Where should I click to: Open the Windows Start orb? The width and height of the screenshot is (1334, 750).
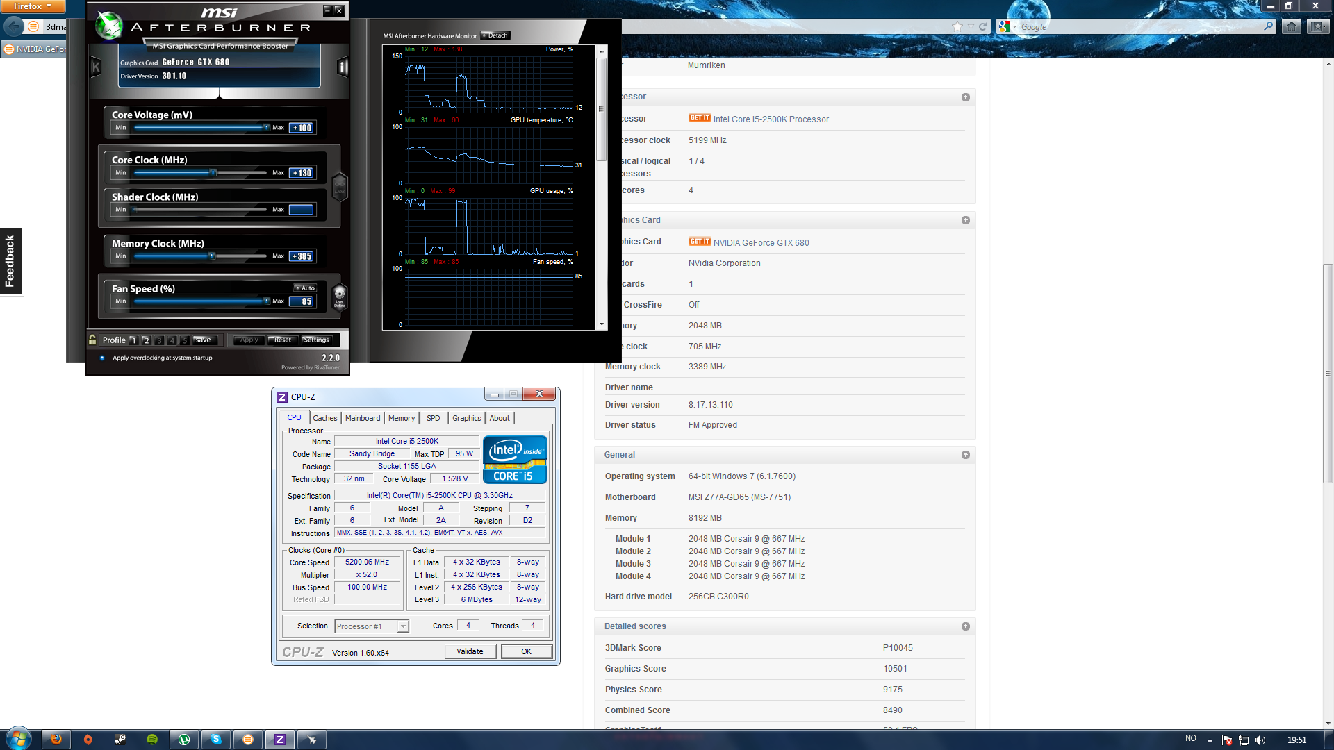point(19,739)
